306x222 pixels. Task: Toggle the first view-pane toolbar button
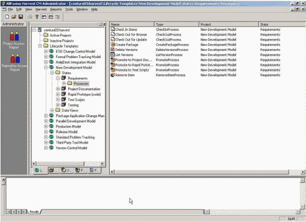44,17
